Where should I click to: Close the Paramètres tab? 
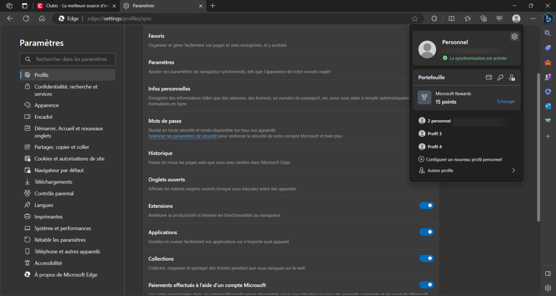(201, 6)
